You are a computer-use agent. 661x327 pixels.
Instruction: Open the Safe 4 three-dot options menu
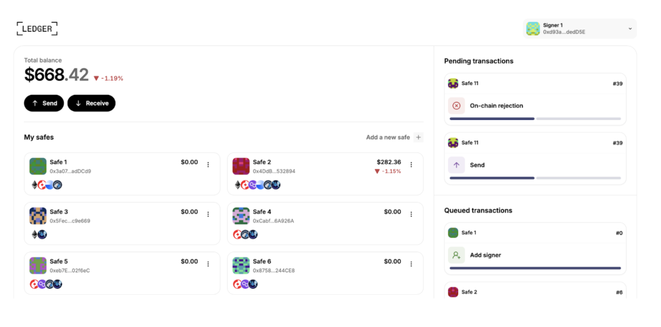(x=411, y=214)
